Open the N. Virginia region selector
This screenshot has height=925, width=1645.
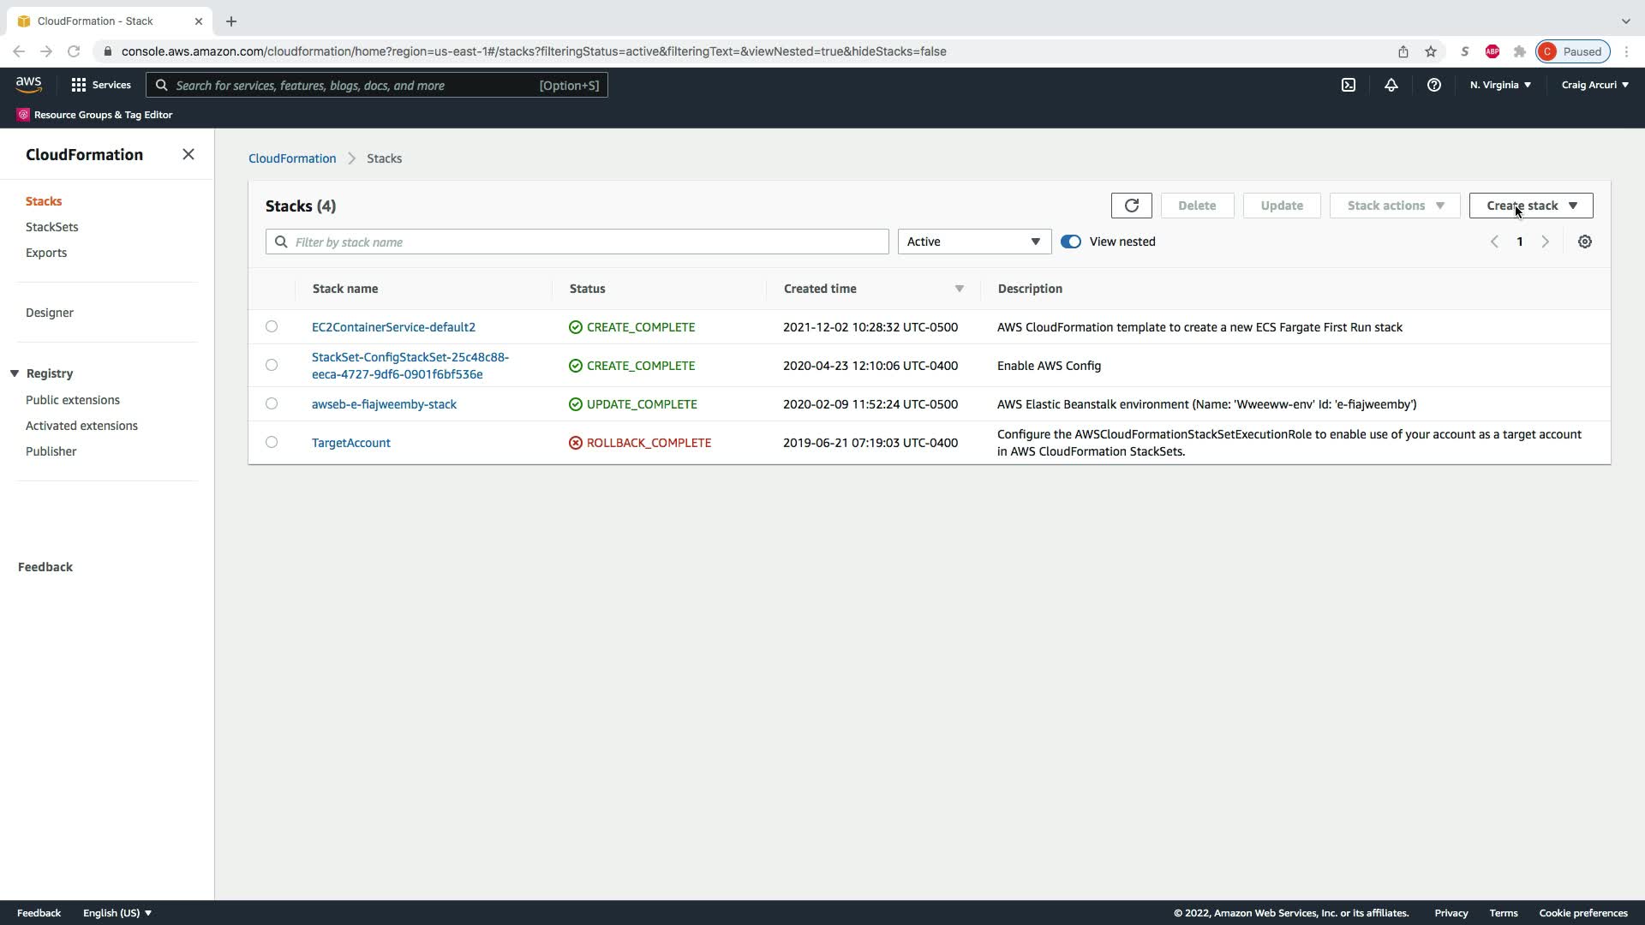[1499, 85]
